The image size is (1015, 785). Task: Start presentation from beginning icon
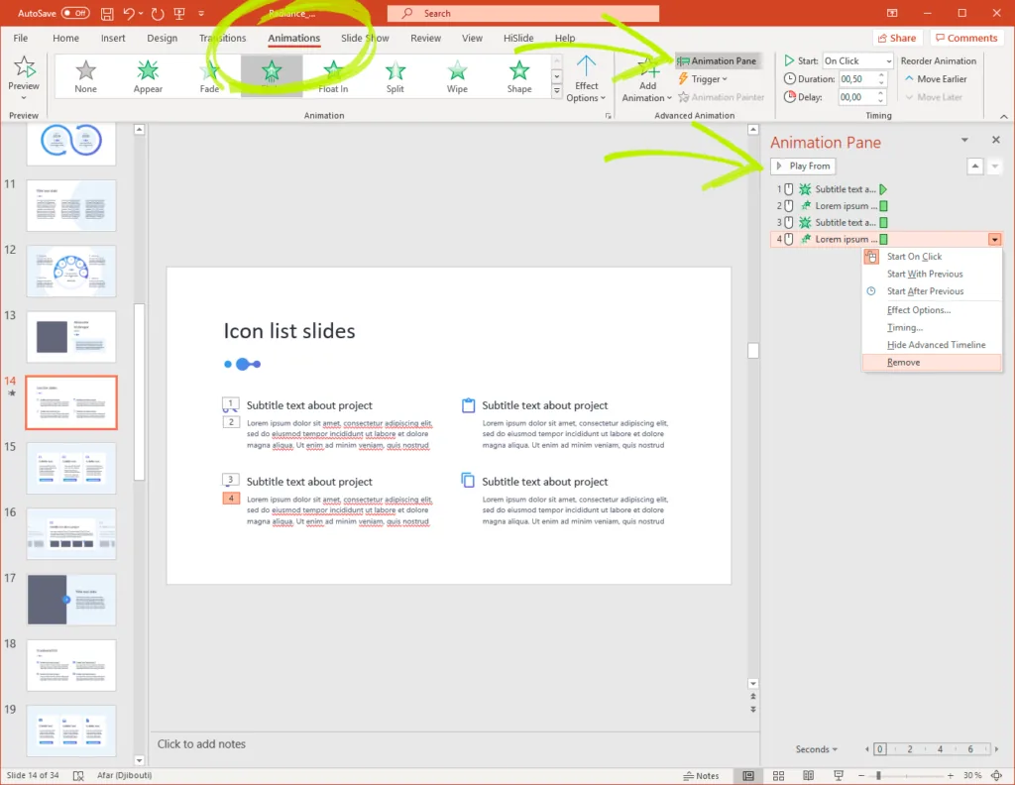180,13
